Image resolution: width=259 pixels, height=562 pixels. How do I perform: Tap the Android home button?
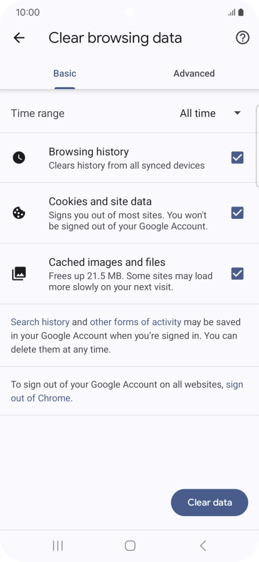[x=130, y=546]
